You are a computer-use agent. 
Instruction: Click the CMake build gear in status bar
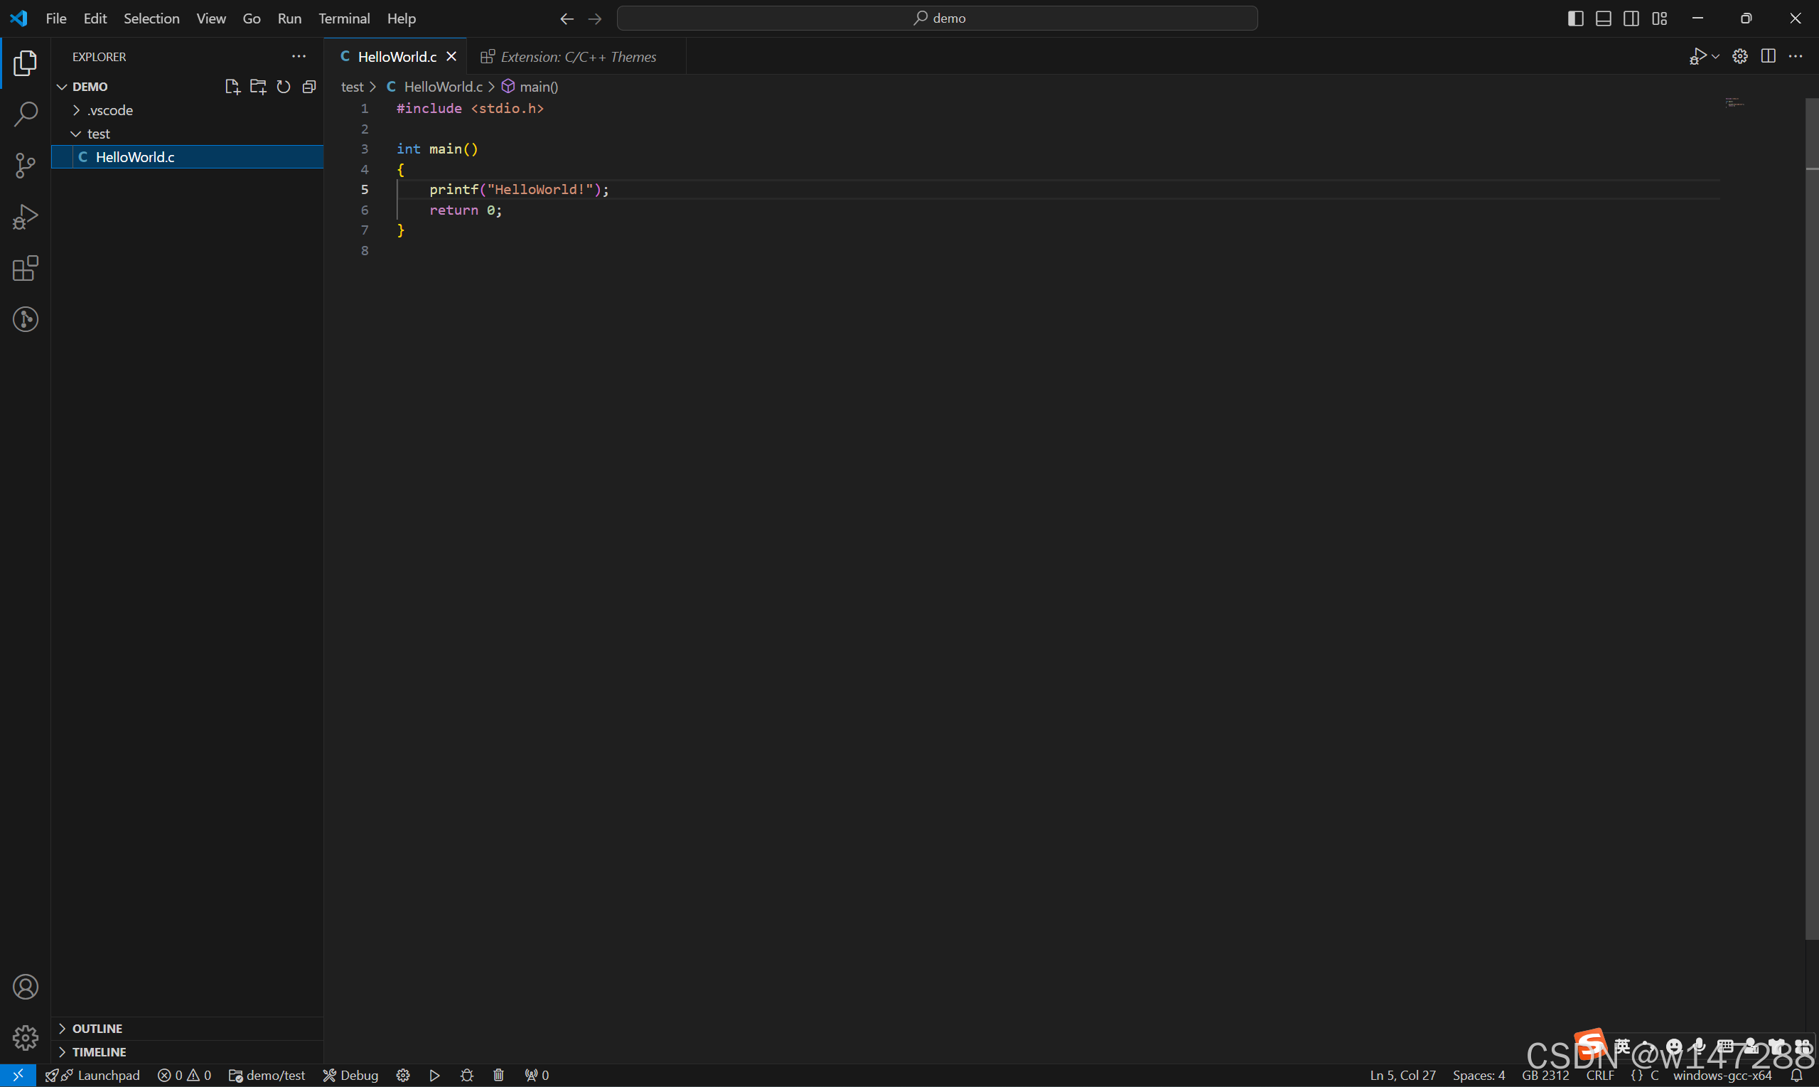(403, 1074)
